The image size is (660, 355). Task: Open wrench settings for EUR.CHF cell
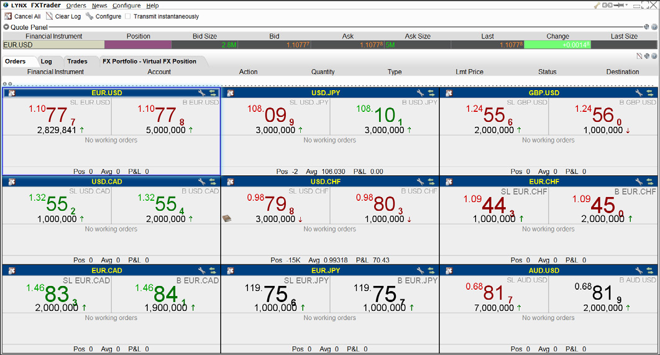click(x=639, y=182)
